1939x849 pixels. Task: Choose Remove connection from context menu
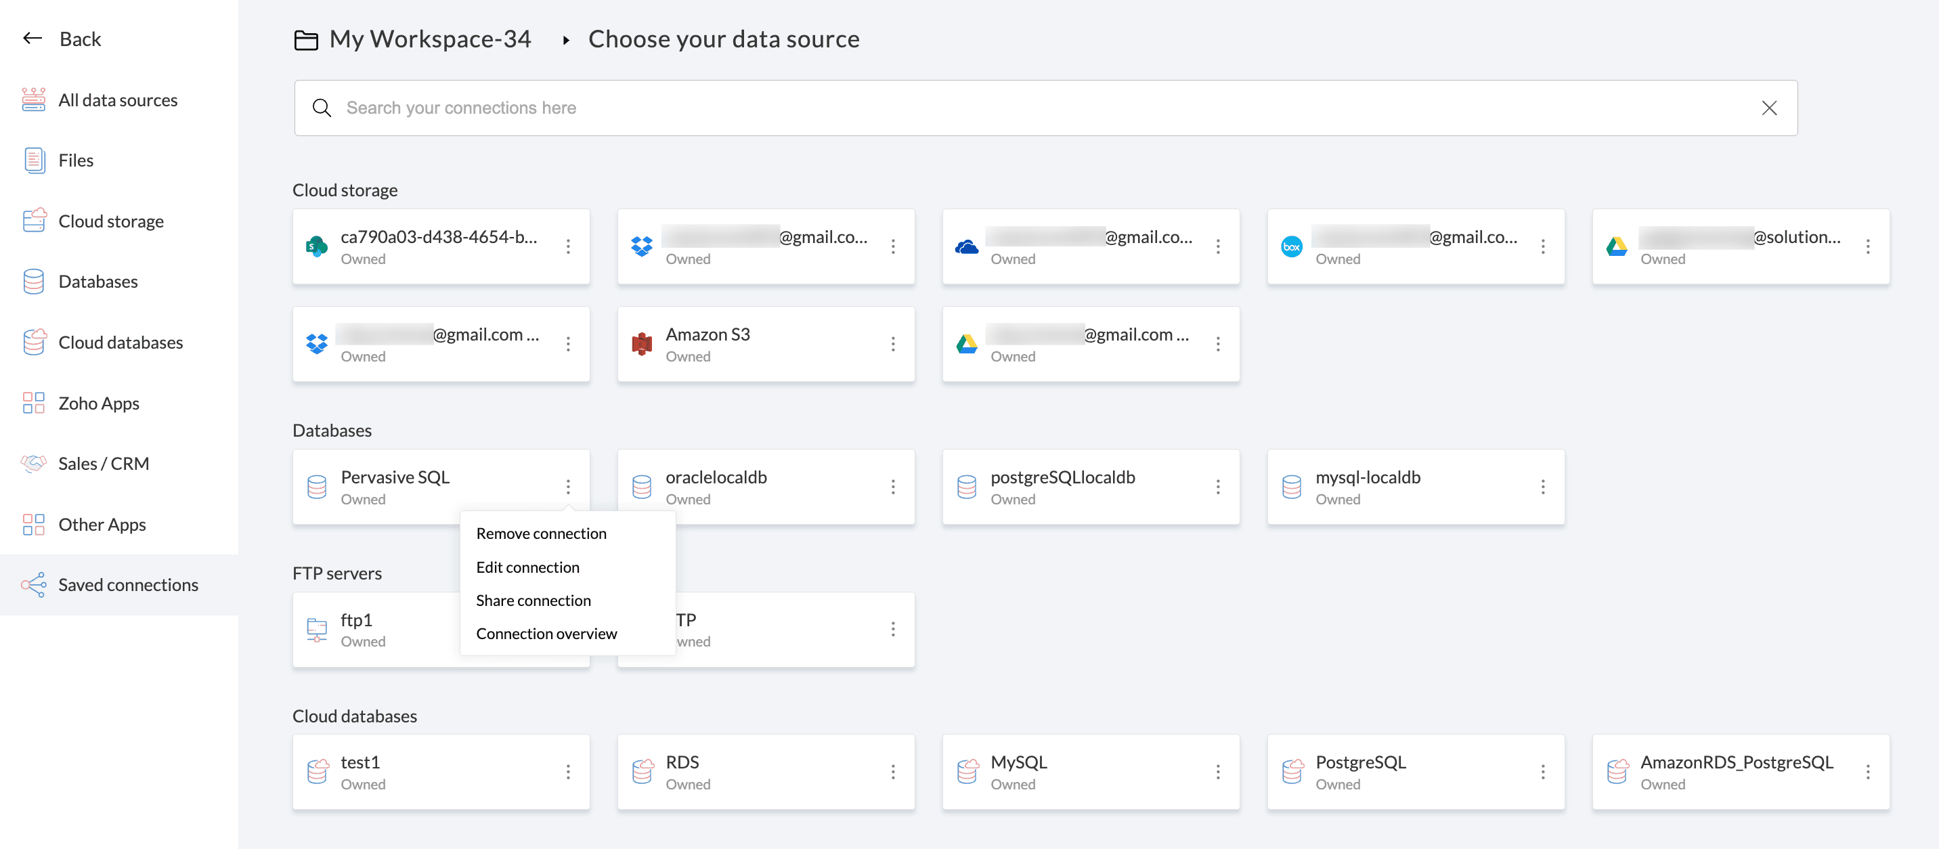tap(540, 534)
